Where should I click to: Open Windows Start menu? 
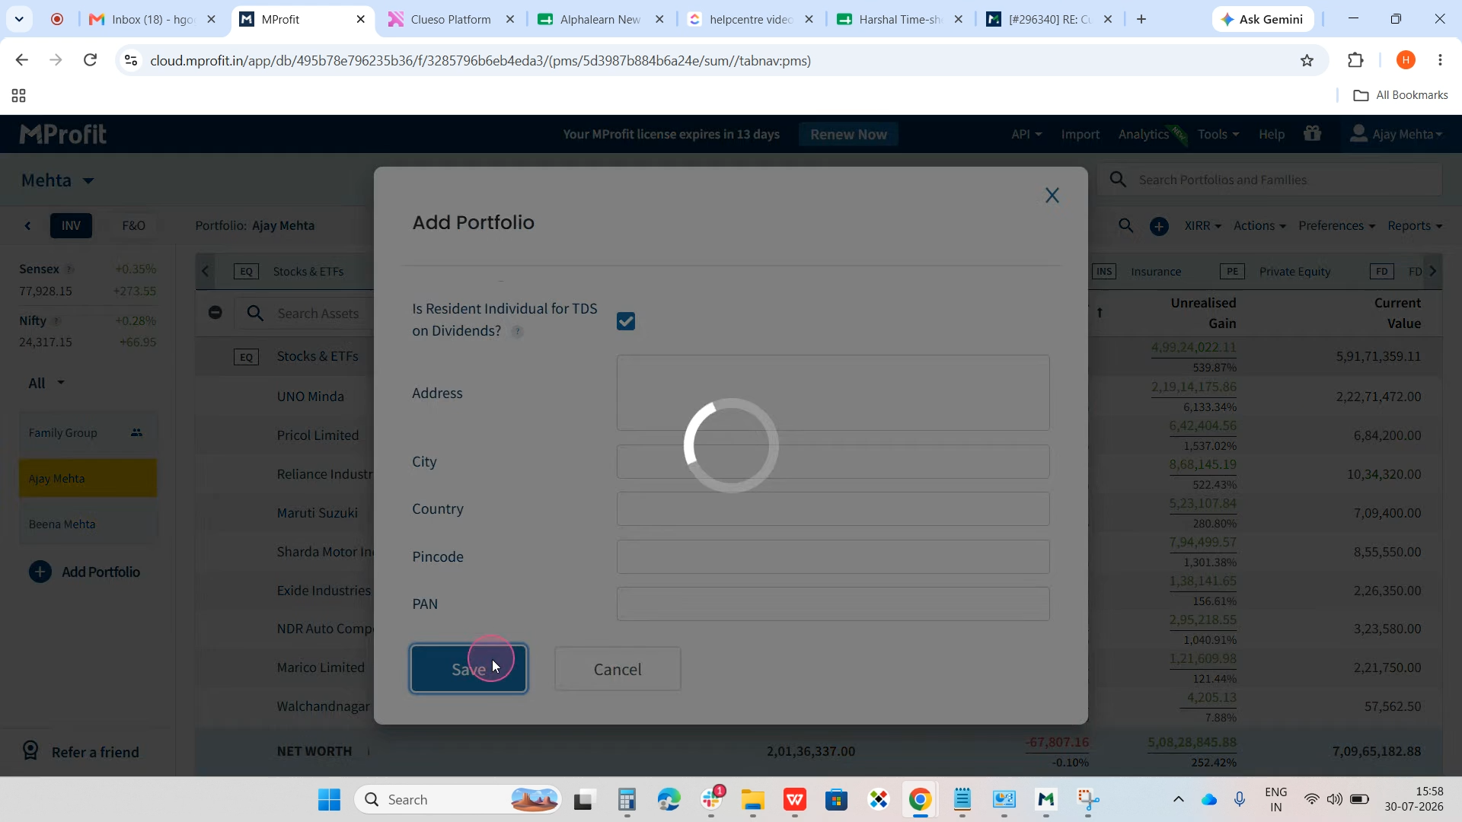click(x=329, y=800)
